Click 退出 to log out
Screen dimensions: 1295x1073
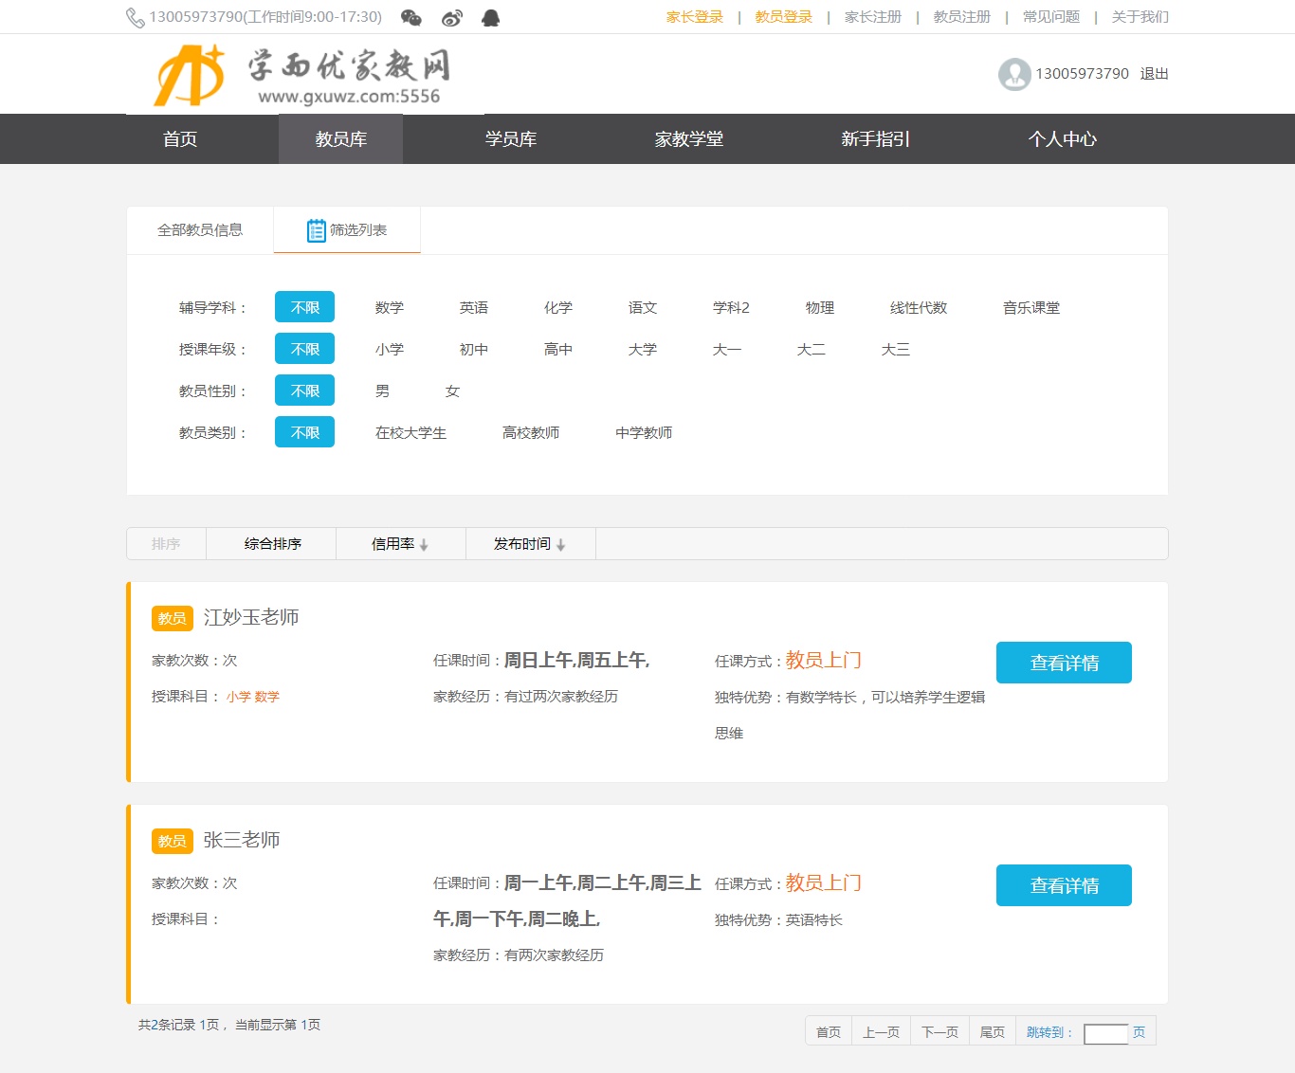coord(1154,74)
